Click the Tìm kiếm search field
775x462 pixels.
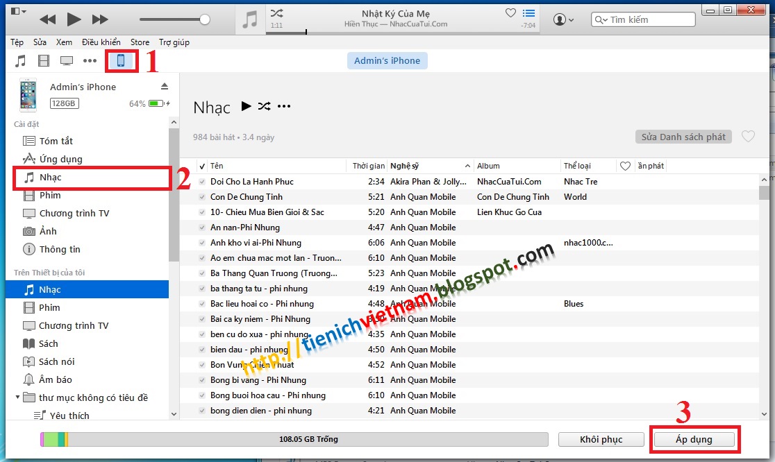[643, 19]
